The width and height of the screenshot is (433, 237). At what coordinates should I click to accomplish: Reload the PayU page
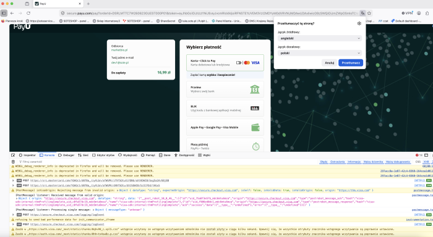[x=28, y=13]
